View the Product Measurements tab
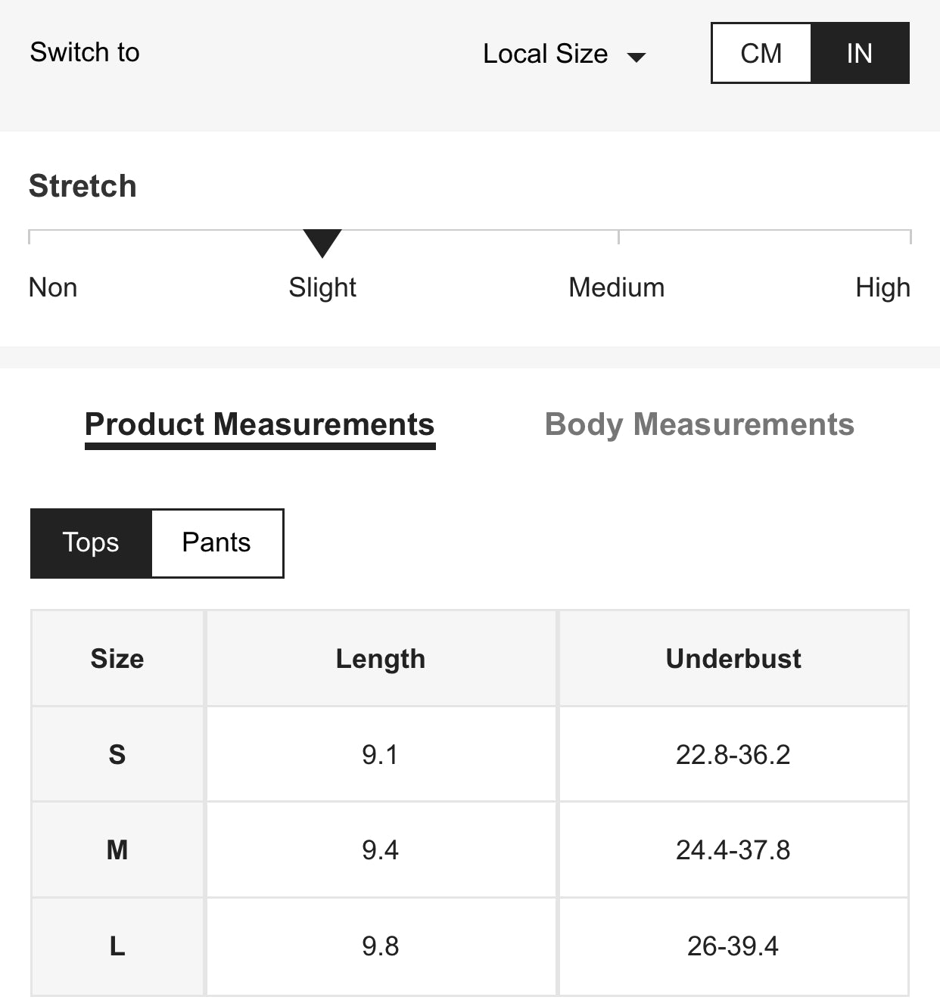This screenshot has width=940, height=1000. pos(260,424)
